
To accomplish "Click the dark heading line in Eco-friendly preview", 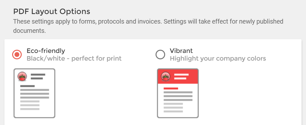I will [x=27, y=86].
